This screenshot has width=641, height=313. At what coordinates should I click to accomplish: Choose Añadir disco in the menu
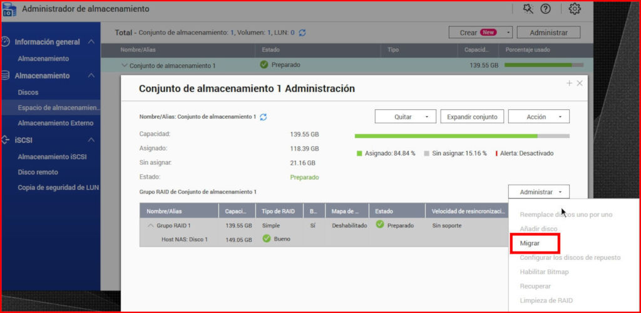pos(538,229)
